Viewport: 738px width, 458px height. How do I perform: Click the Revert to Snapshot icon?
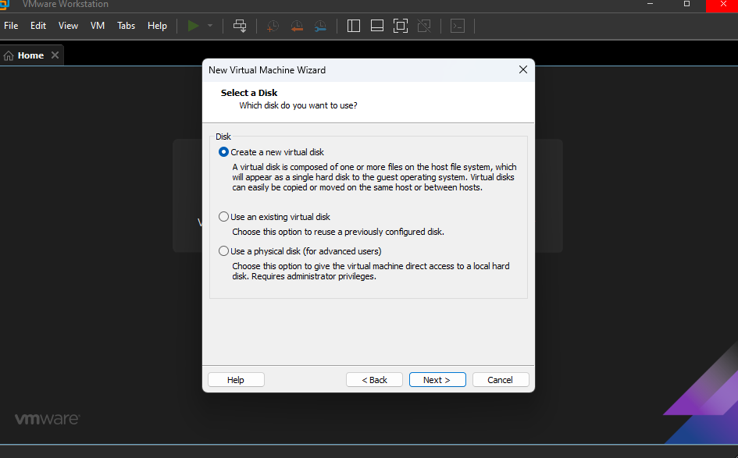[297, 26]
